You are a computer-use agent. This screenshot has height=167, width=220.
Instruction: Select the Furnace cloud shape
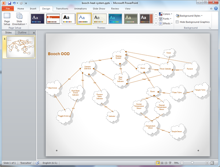190,69
